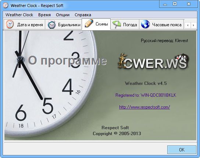The image size is (200, 158).
Task: Click the umbrella icon on Погода tab
Action: click(117, 24)
